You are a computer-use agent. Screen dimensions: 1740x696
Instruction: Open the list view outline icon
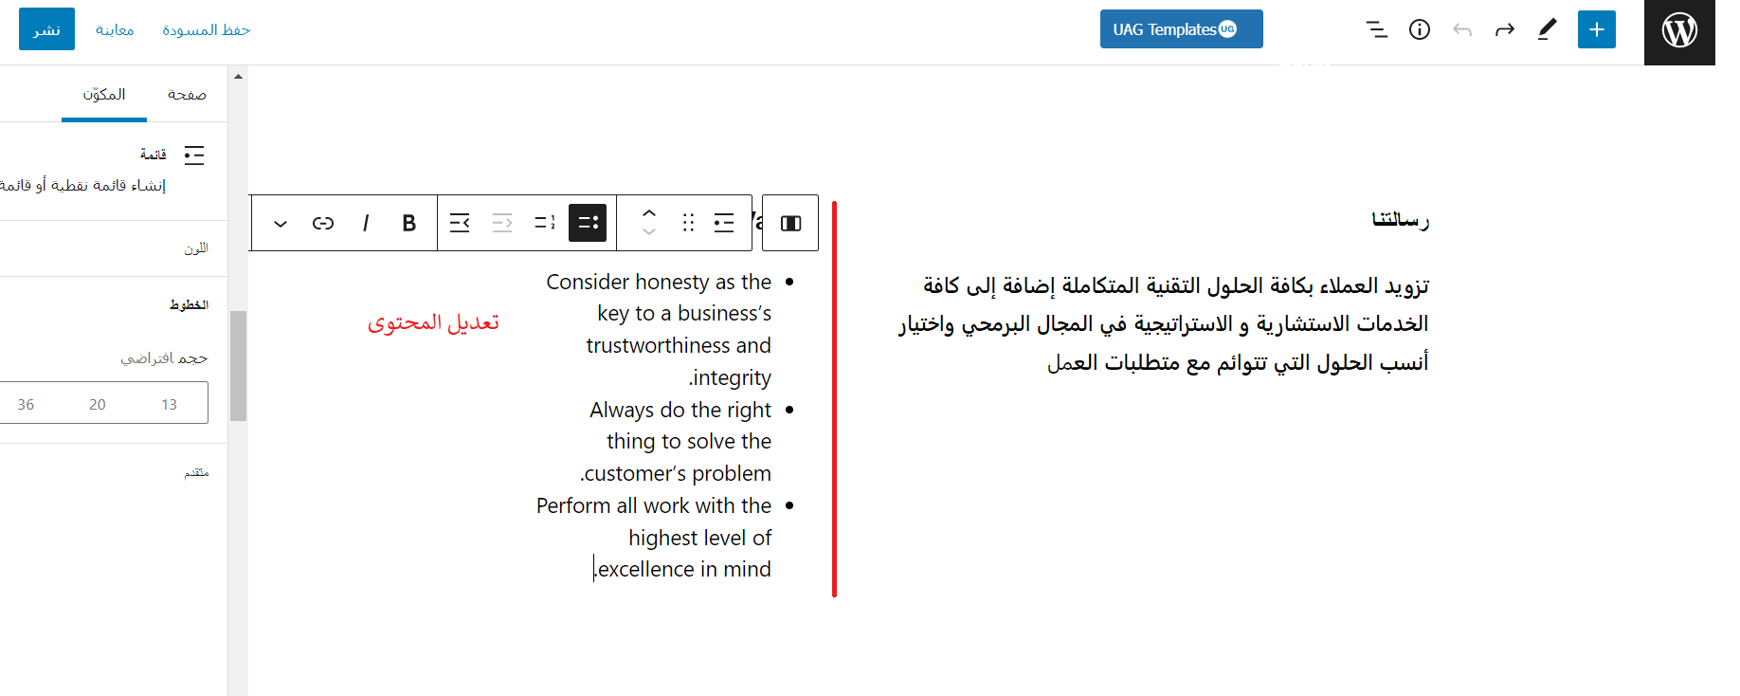click(x=1376, y=29)
